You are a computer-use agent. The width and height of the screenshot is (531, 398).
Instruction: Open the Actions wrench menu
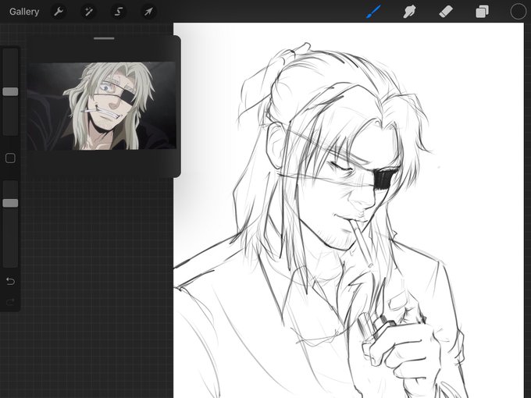click(59, 12)
